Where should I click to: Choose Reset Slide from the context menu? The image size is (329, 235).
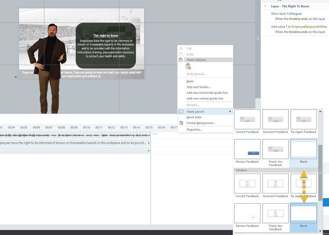click(x=194, y=117)
